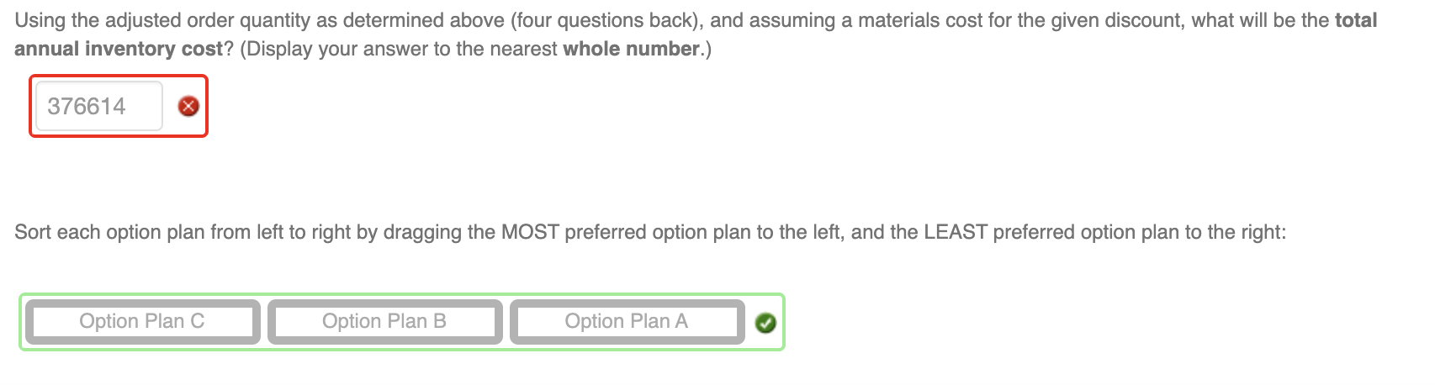The height and width of the screenshot is (385, 1435).
Task: Click the bold 'whole number' text
Action: pyautogui.click(x=631, y=49)
